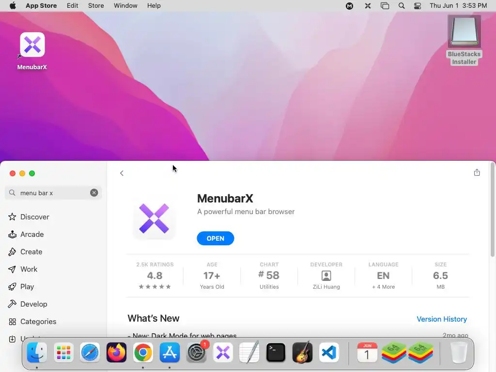Open GarageBand from the Dock
This screenshot has width=496, height=372.
point(302,353)
